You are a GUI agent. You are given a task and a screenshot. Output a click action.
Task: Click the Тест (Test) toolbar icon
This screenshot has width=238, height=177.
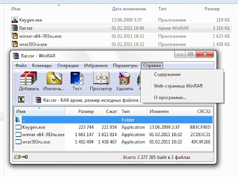[x=77, y=78]
